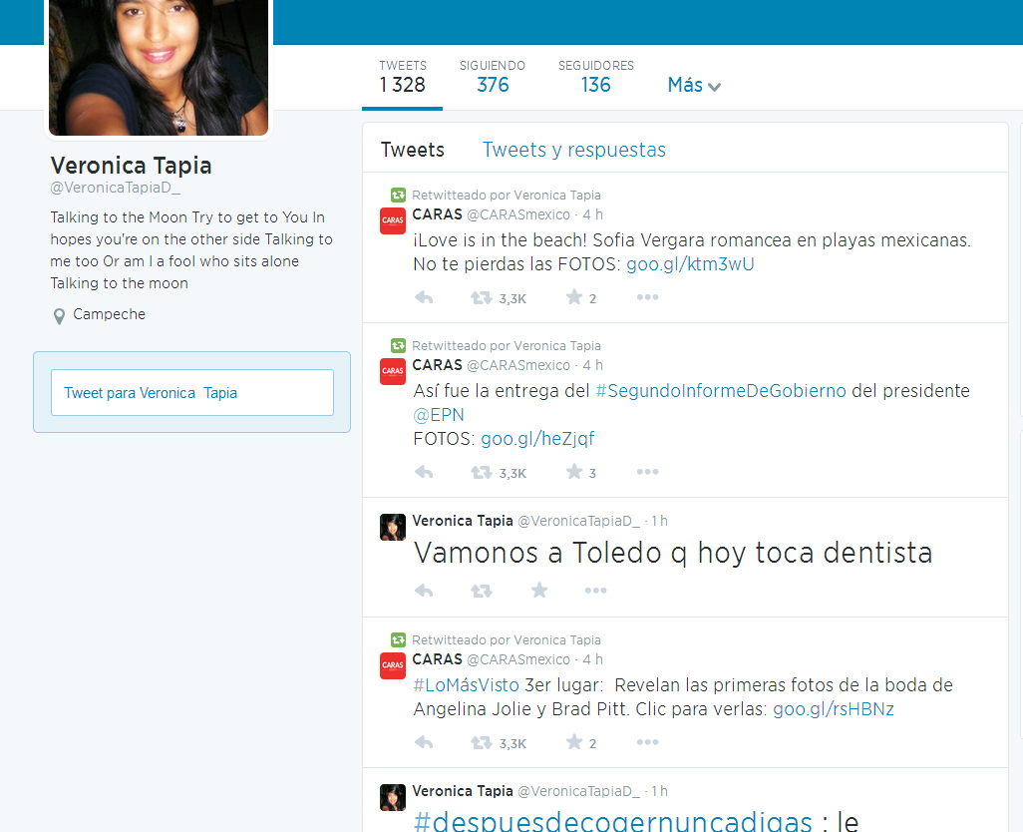Favorite the Vamonos a Toledo tweet
The image size is (1023, 832).
[x=539, y=591]
